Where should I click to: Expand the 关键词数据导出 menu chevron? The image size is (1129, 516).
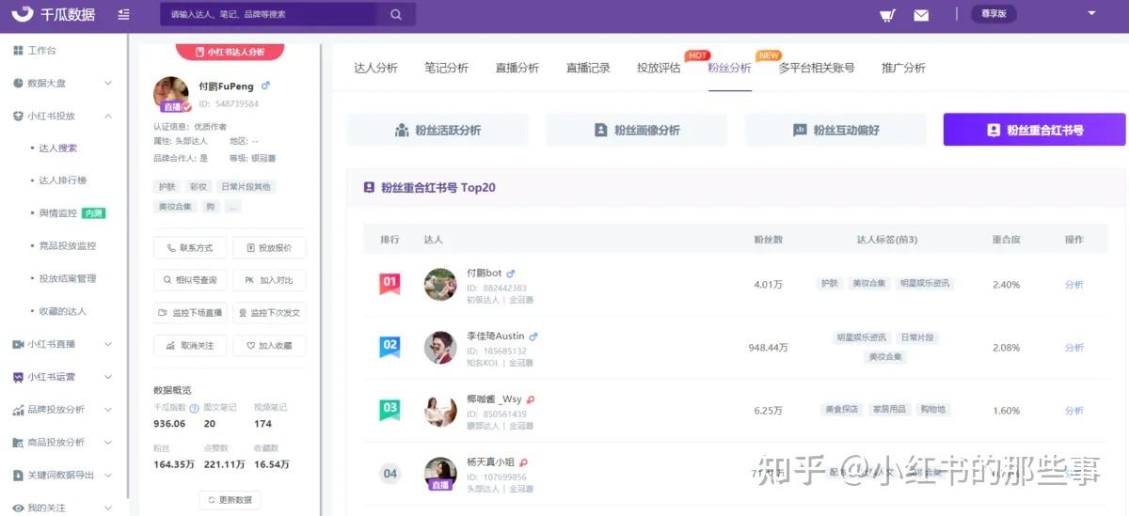(108, 475)
